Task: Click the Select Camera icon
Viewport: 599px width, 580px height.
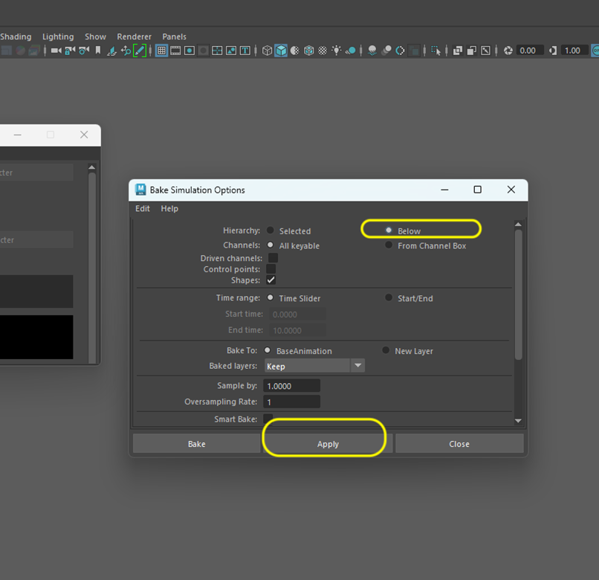Action: (x=56, y=51)
